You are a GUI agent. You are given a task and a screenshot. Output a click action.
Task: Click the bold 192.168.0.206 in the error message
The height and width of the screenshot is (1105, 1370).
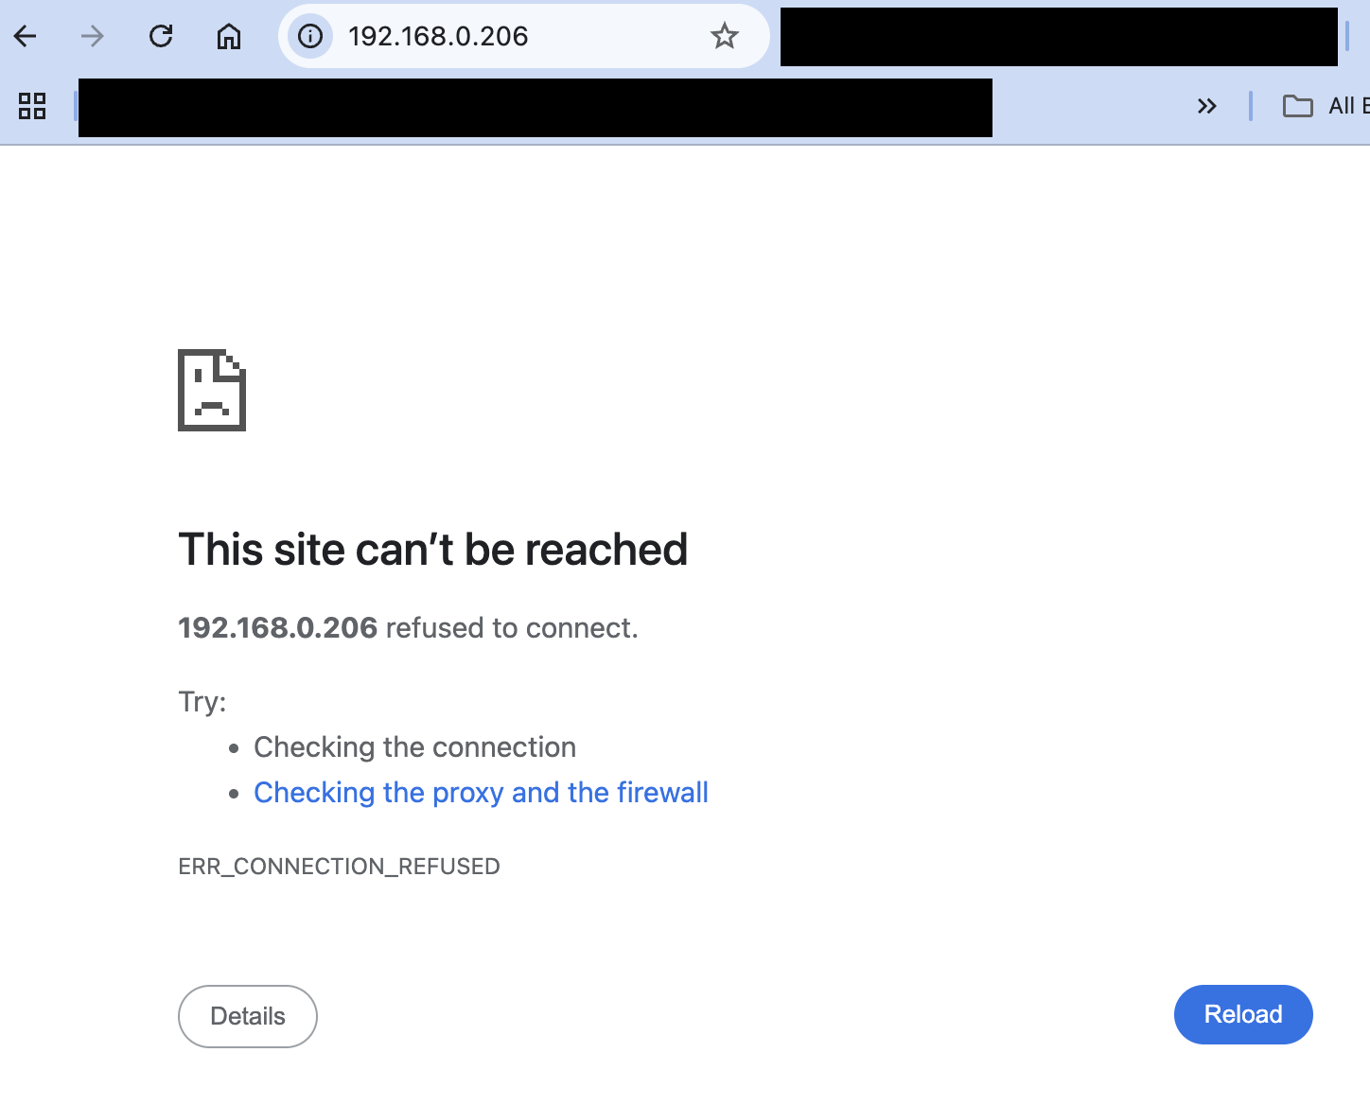278,628
